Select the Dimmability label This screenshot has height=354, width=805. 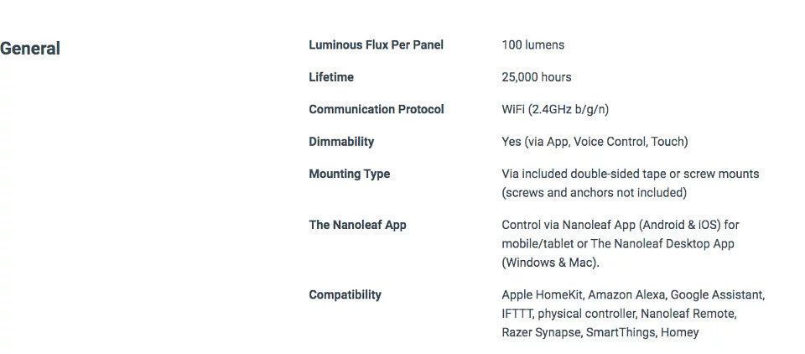(x=341, y=142)
